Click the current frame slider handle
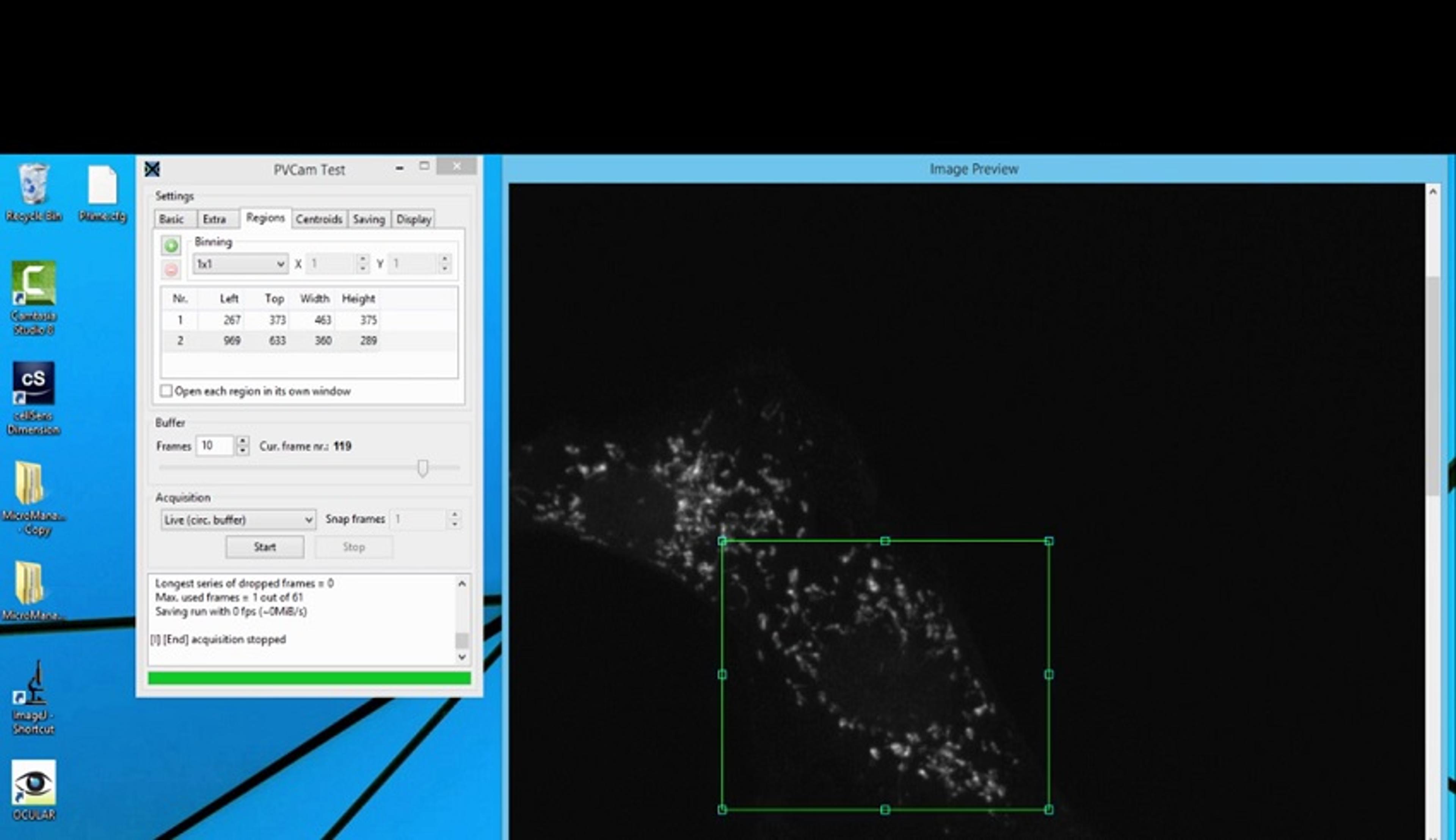The width and height of the screenshot is (1456, 840). [x=422, y=468]
